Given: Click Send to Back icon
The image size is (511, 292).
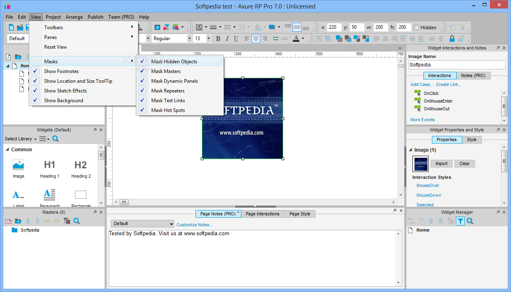Looking at the screenshot, I should [348, 39].
